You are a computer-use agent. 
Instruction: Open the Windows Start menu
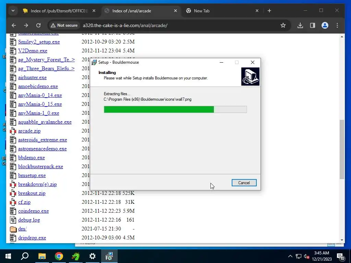click(x=8, y=256)
